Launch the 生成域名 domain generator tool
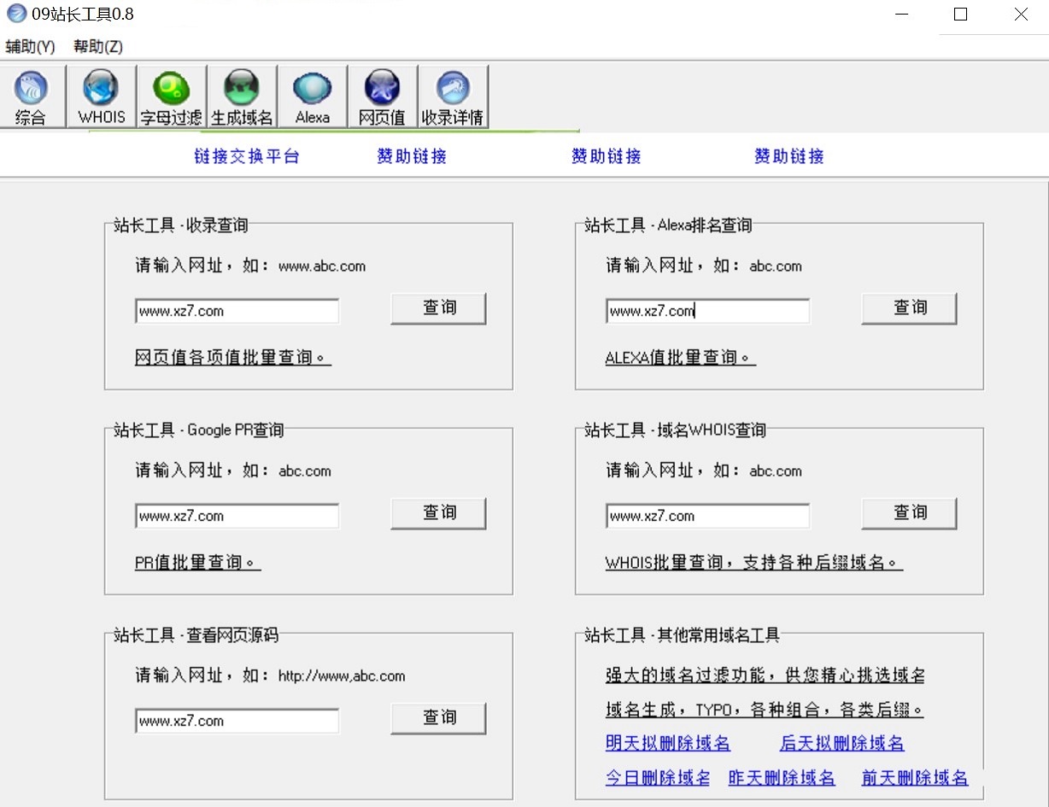The image size is (1049, 807). 241,96
